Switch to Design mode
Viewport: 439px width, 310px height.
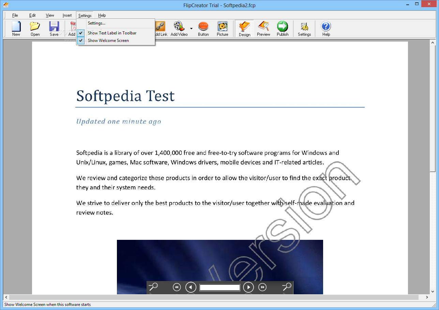[244, 29]
